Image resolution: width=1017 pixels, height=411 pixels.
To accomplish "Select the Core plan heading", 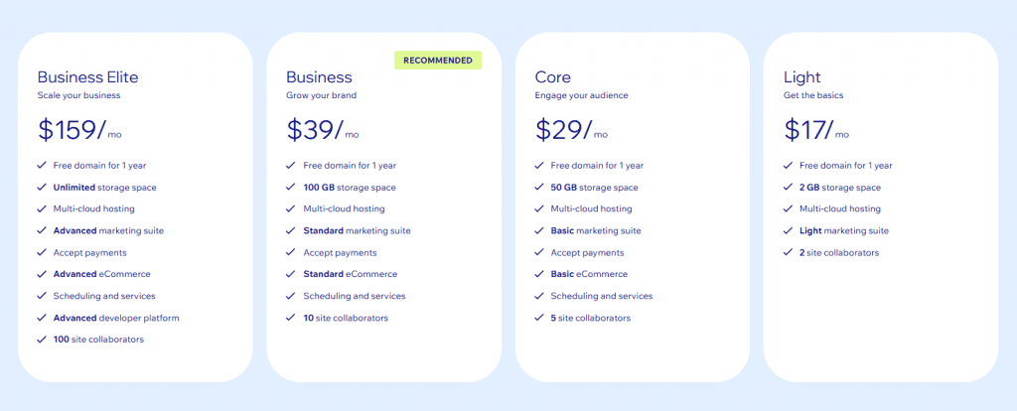I will [552, 77].
